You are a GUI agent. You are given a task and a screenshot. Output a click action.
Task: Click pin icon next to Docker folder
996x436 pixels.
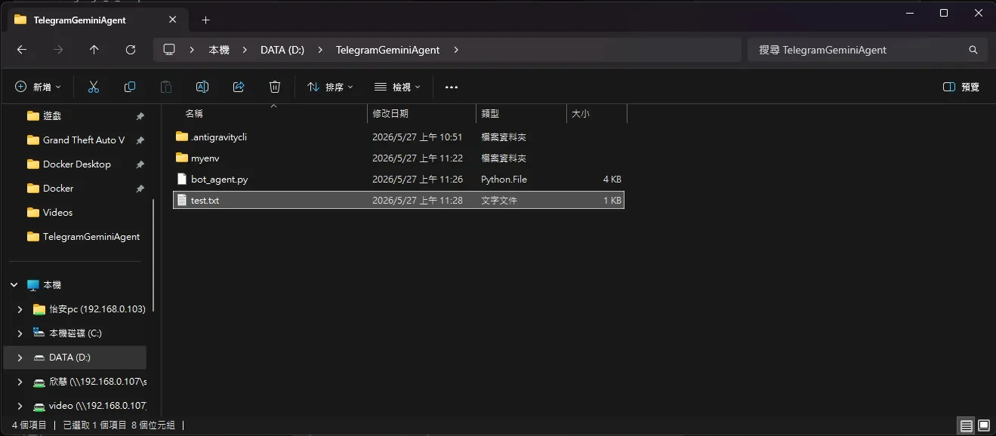pos(140,189)
